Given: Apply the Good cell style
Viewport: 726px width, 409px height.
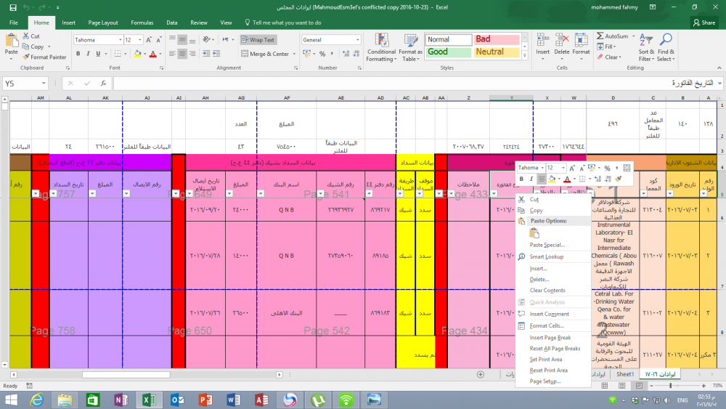Looking at the screenshot, I should [x=448, y=52].
